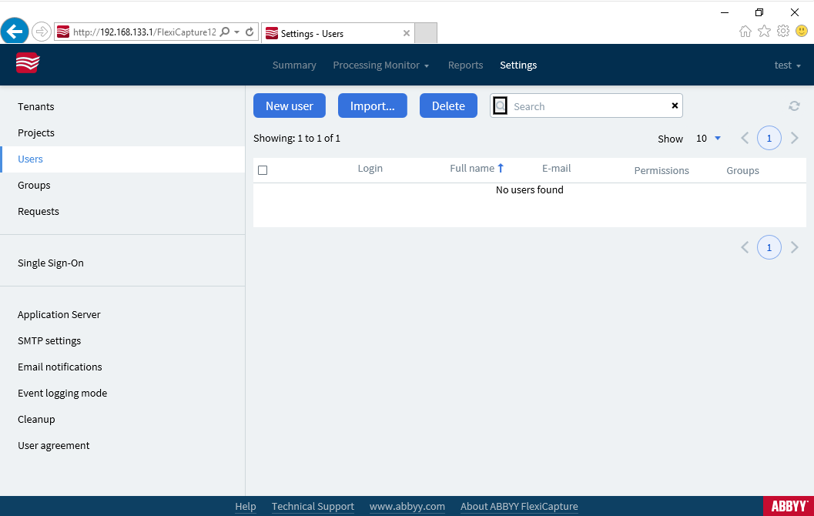Click the ABBYY logo in the footer
Image resolution: width=814 pixels, height=516 pixels.
788,506
